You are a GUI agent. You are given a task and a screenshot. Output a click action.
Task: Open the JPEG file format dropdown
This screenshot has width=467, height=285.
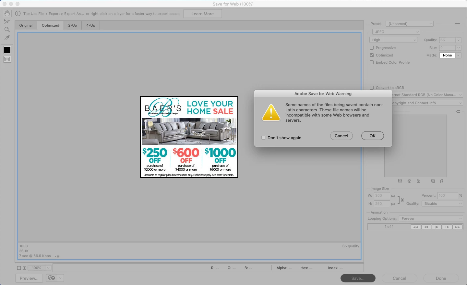click(396, 32)
